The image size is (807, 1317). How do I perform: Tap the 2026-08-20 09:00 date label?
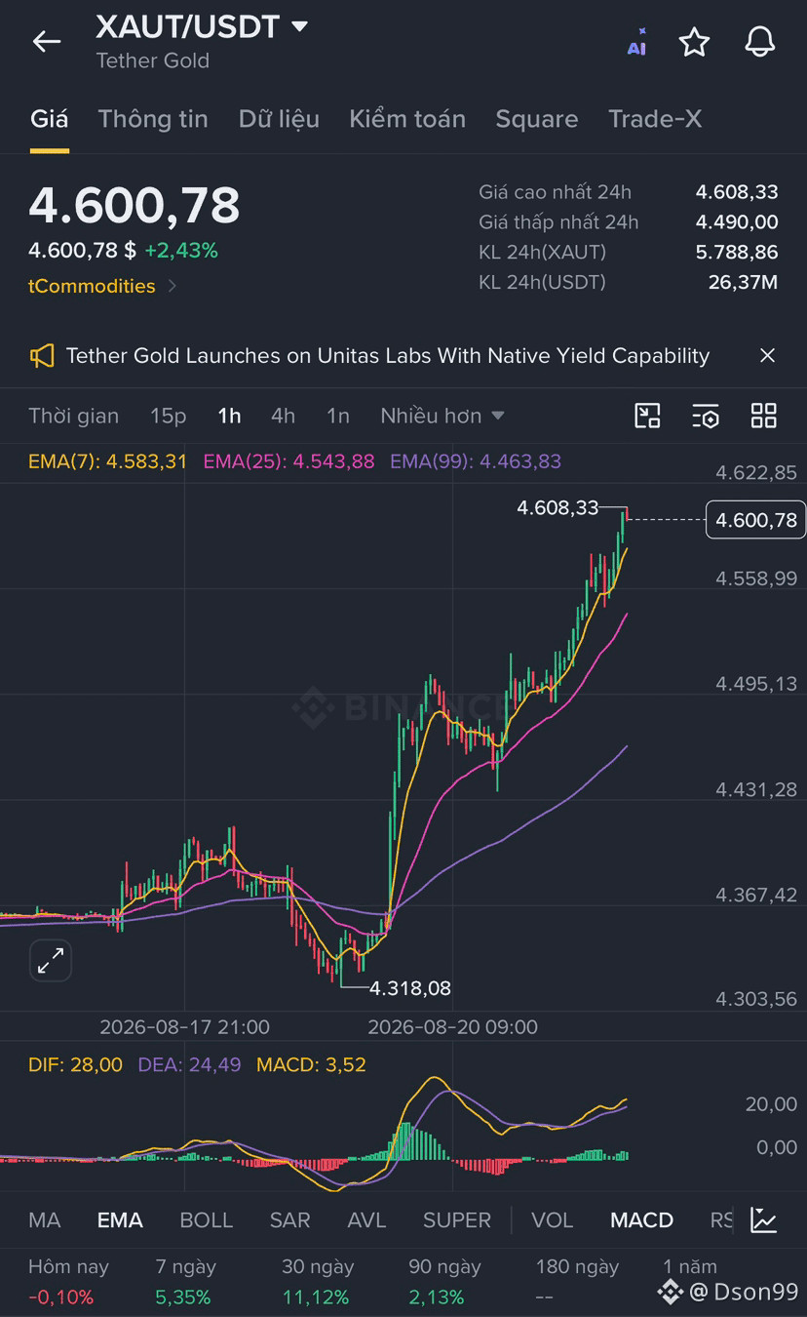coord(452,1027)
